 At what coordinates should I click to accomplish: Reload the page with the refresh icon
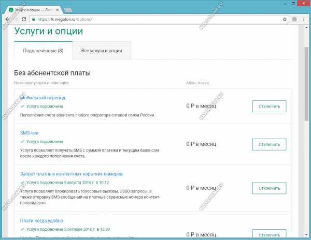tap(24, 19)
